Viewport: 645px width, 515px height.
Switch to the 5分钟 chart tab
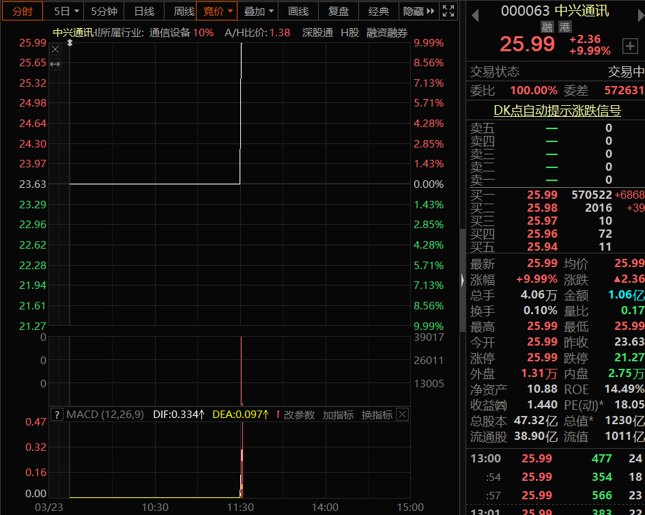[104, 11]
